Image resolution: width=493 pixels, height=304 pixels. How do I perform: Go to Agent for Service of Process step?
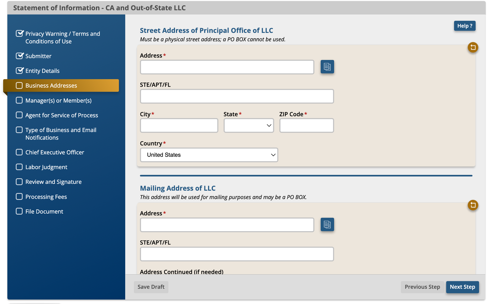pos(62,115)
